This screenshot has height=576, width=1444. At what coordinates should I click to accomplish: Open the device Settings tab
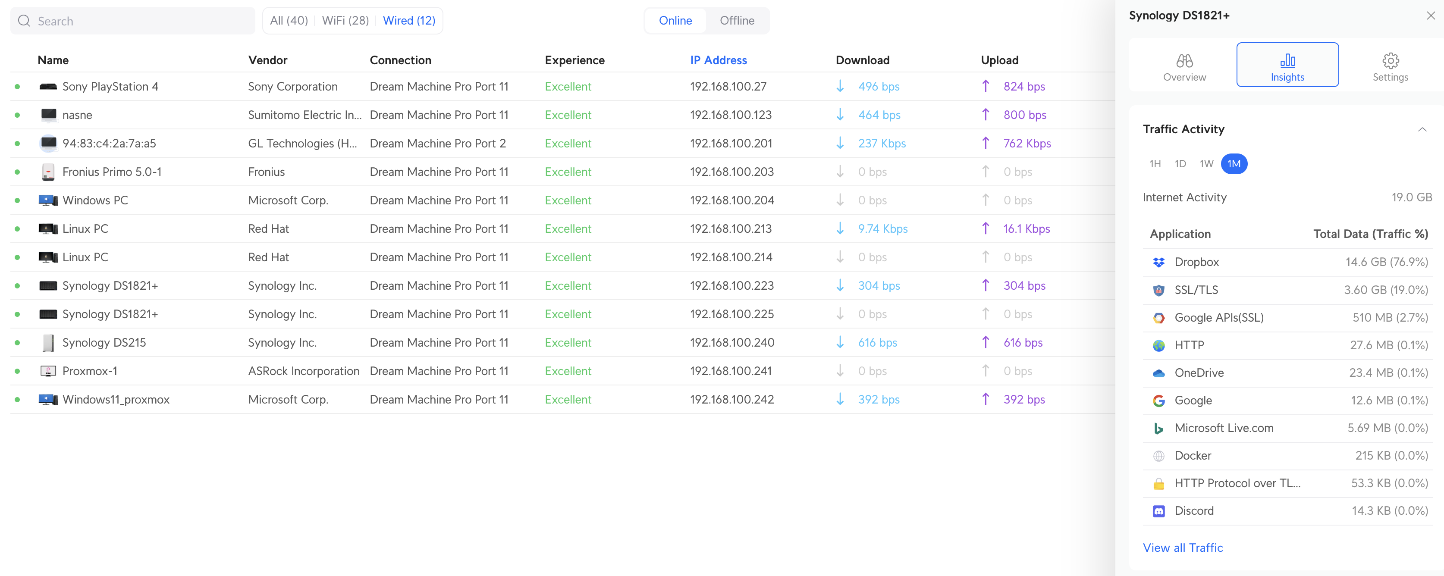tap(1390, 66)
